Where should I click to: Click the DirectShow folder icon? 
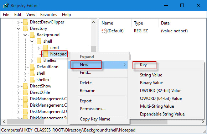[x=26, y=86]
